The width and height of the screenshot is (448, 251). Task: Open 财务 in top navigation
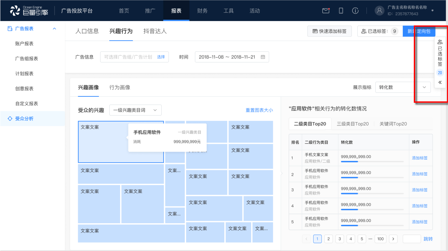[x=203, y=11]
